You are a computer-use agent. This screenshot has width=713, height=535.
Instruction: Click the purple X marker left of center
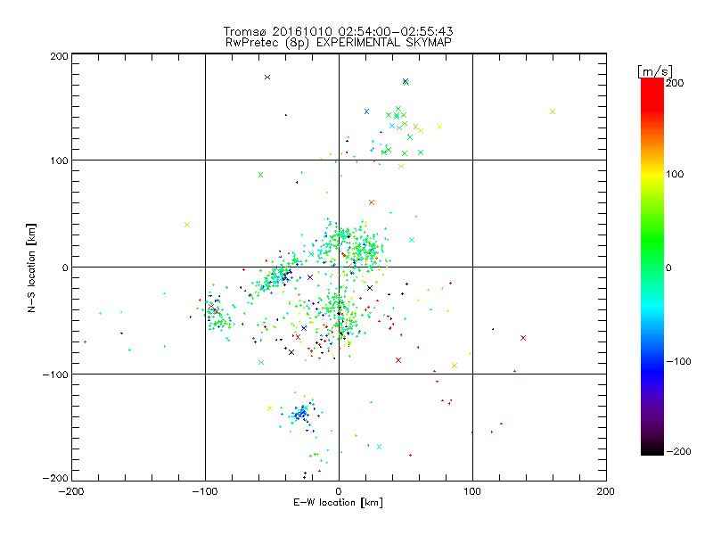(310, 277)
